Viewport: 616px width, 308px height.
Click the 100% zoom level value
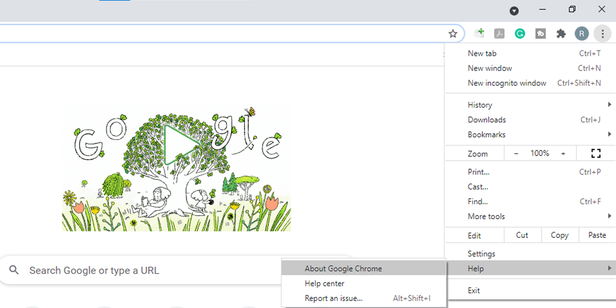[x=540, y=153]
